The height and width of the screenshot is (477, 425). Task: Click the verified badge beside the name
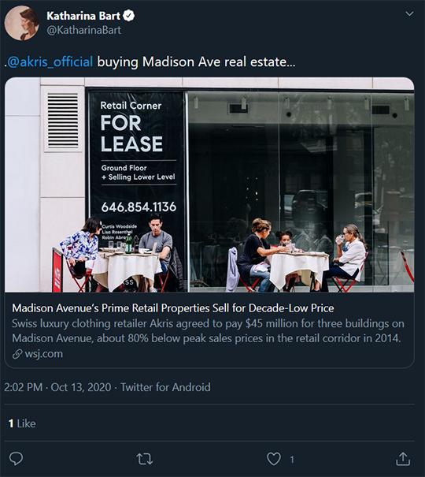tap(129, 16)
